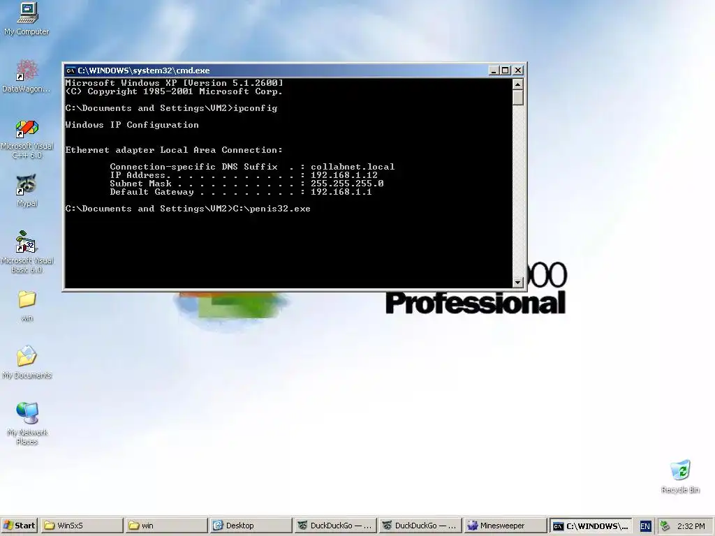Switch to the second DuckDuckGo taskbar window
715x536 pixels.
coord(420,526)
